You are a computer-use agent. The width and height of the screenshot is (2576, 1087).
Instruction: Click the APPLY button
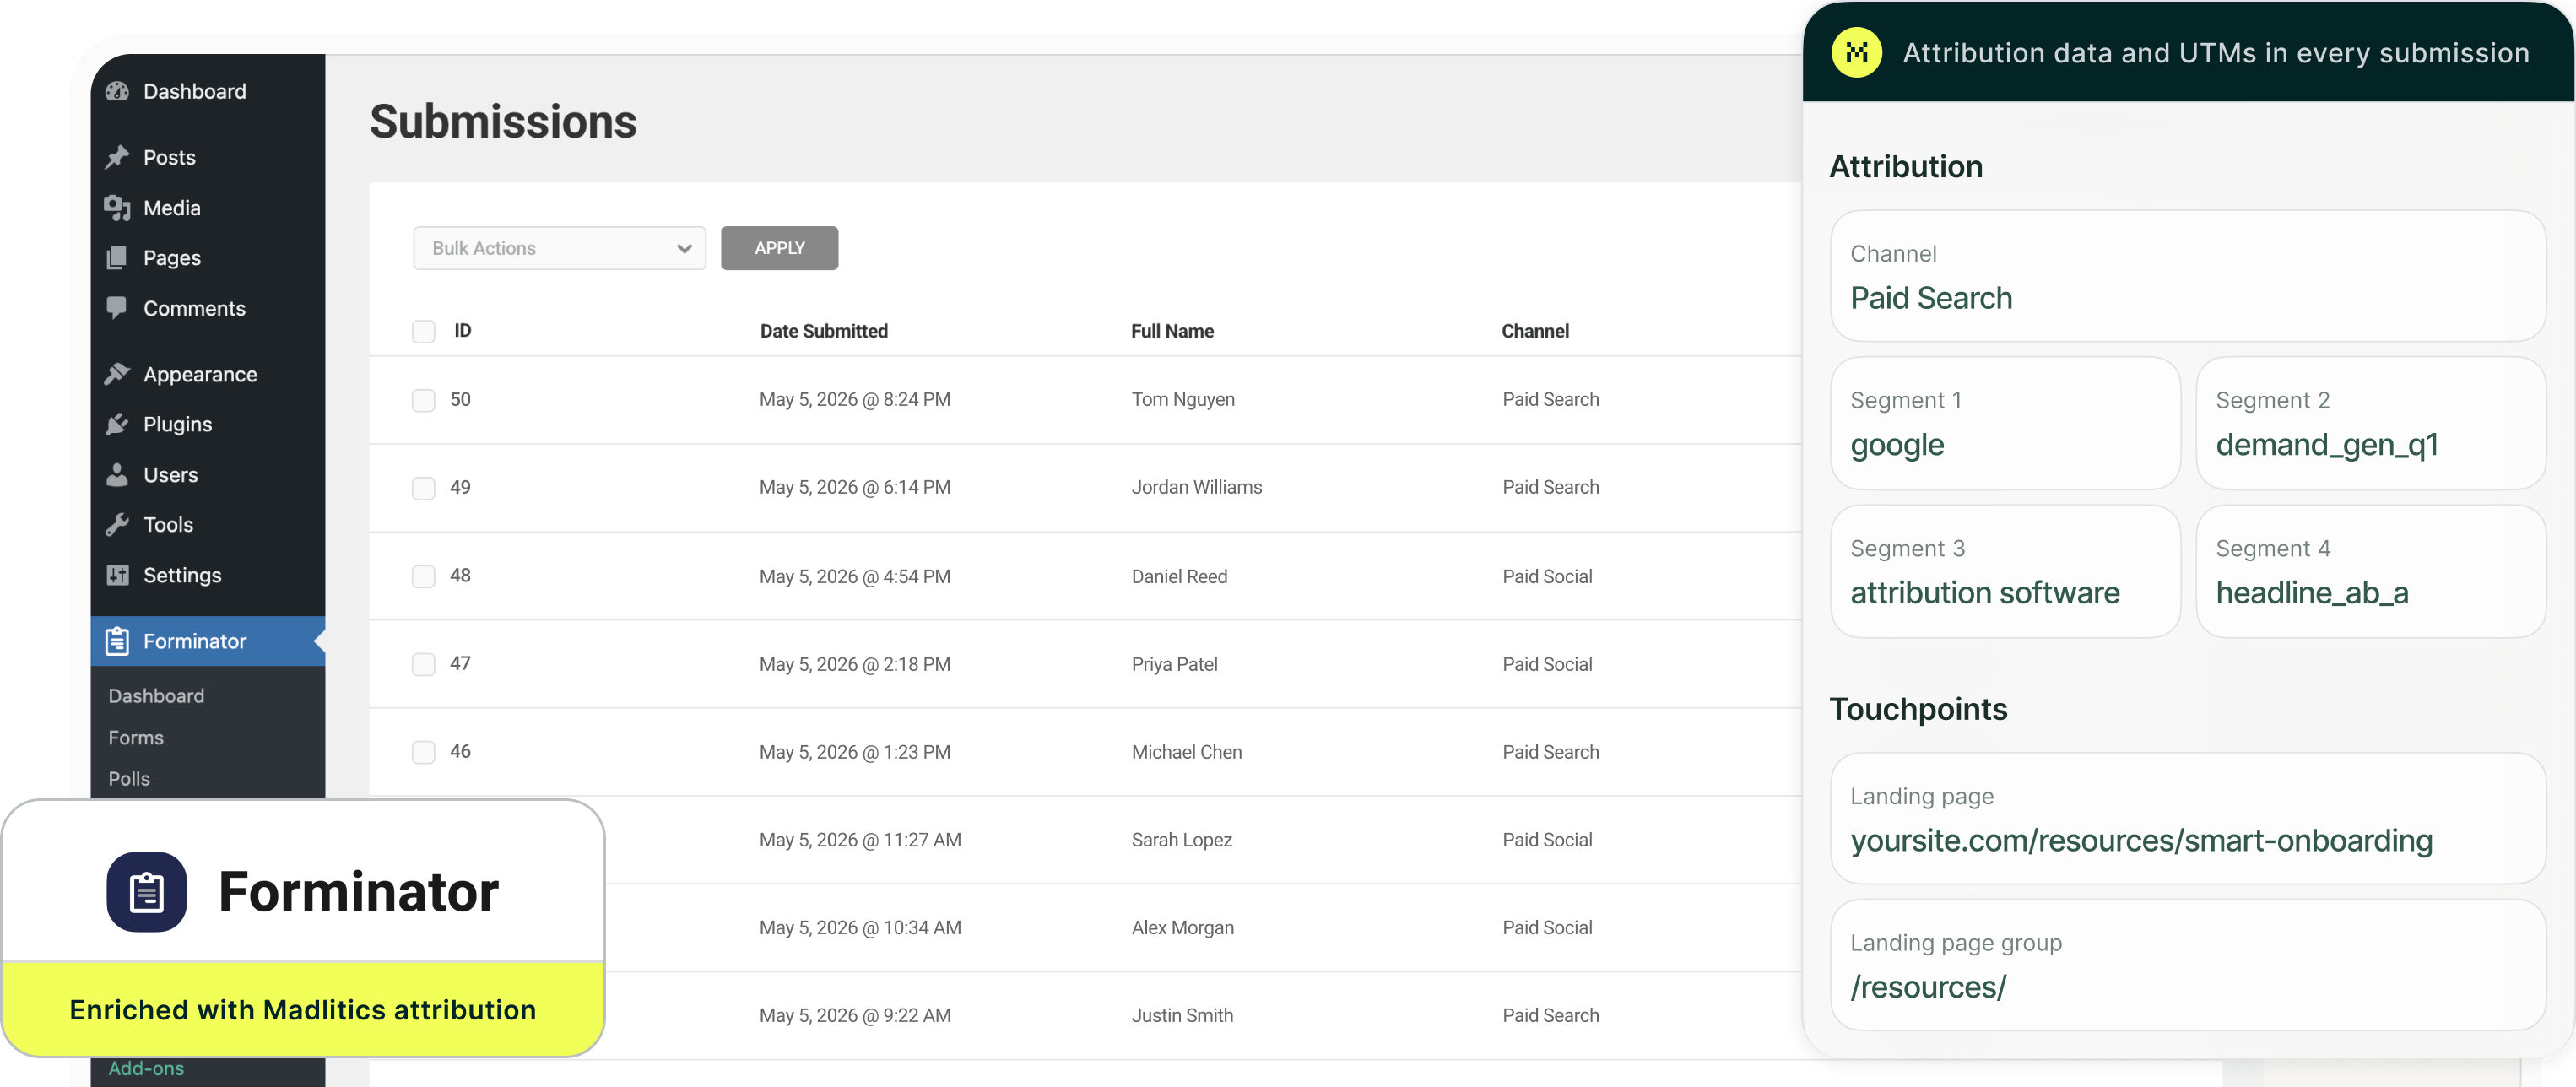(x=779, y=248)
